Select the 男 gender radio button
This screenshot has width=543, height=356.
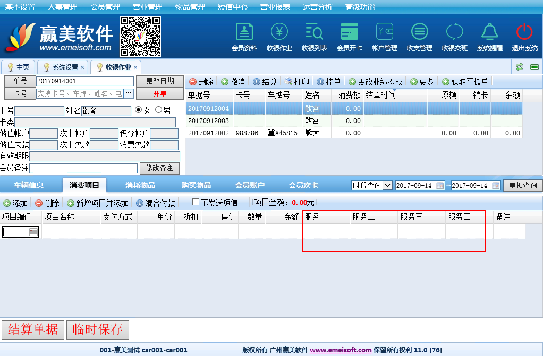pos(158,110)
